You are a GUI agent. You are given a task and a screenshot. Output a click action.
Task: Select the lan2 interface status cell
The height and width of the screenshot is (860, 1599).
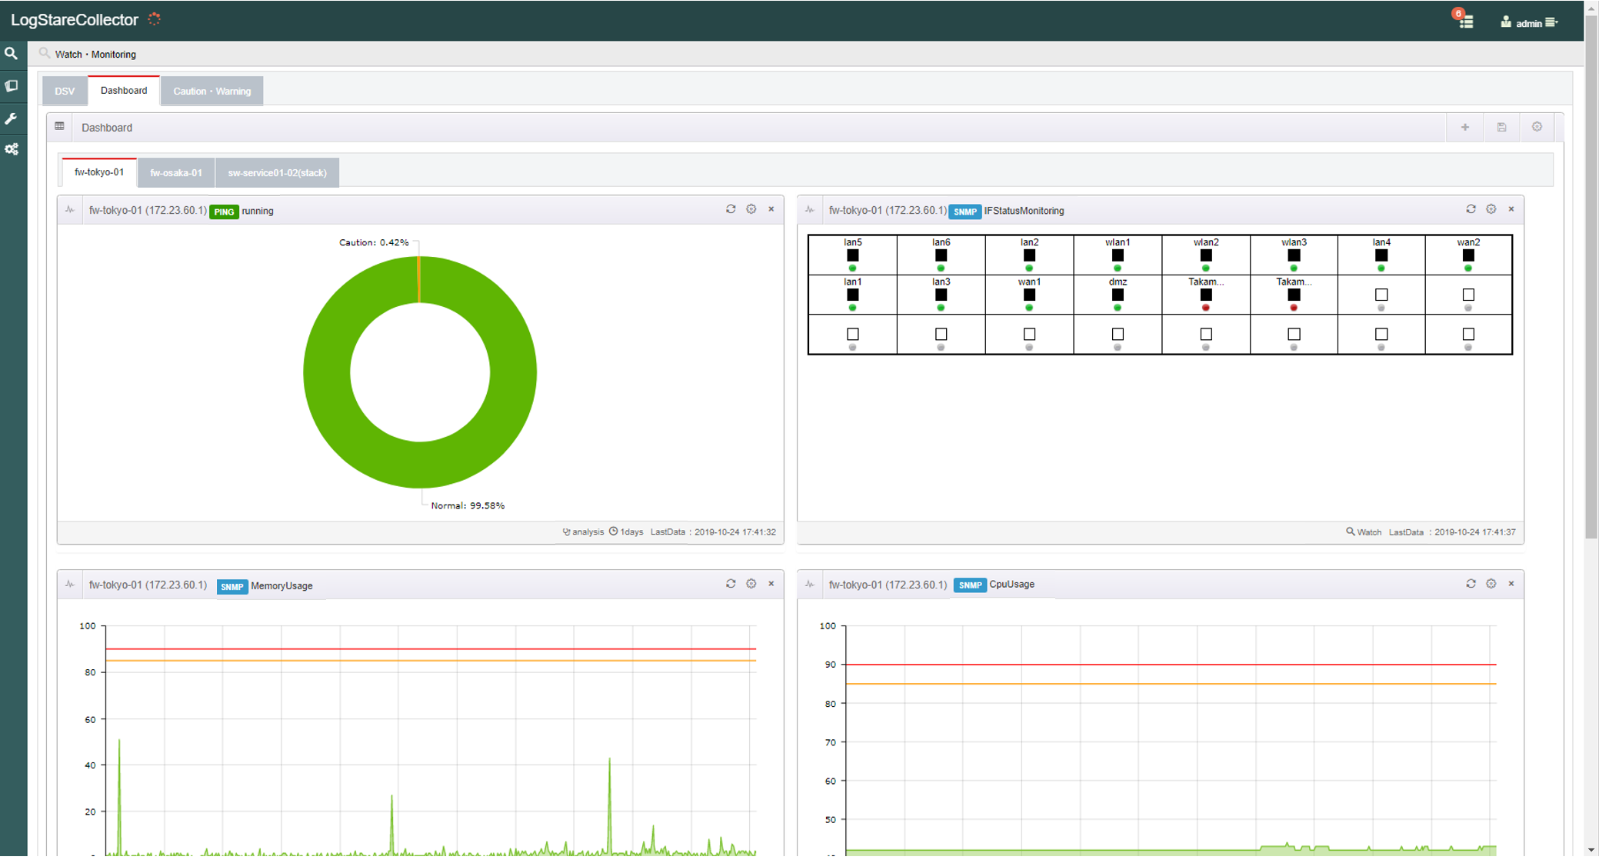(x=1029, y=255)
